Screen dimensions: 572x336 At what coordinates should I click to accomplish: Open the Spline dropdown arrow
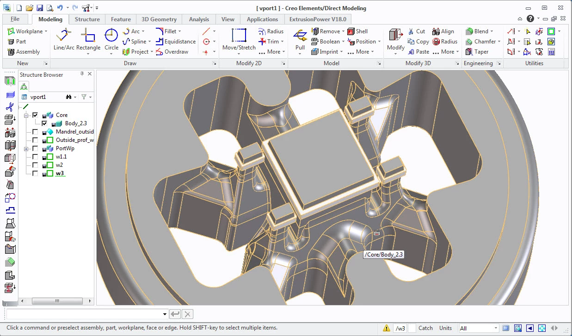tap(150, 42)
